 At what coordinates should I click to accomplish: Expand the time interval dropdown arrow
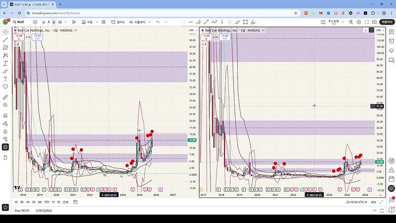[66, 22]
